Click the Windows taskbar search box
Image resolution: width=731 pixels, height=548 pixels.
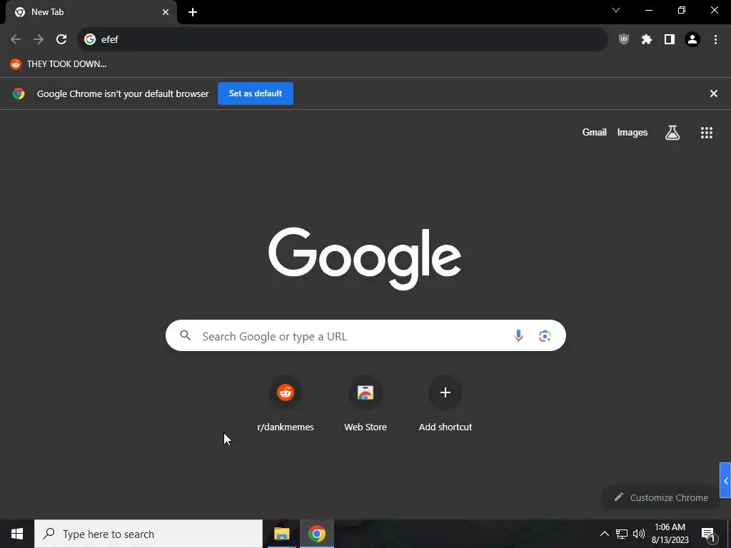pyautogui.click(x=148, y=534)
